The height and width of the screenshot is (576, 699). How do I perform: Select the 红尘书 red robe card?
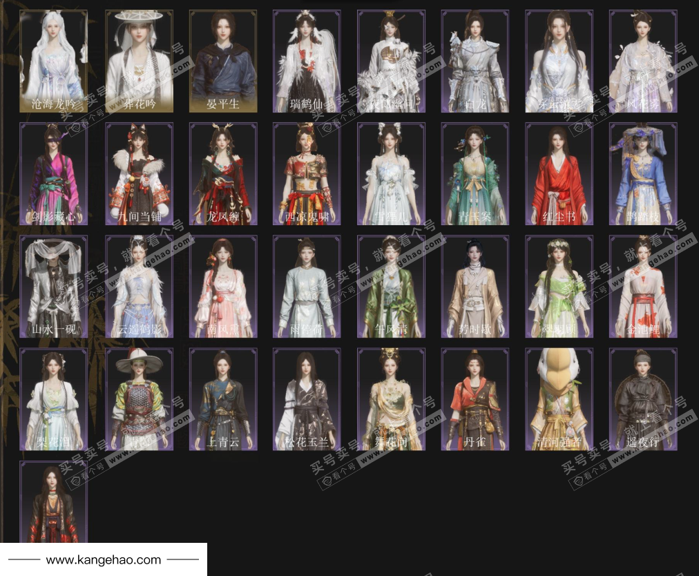pos(559,174)
